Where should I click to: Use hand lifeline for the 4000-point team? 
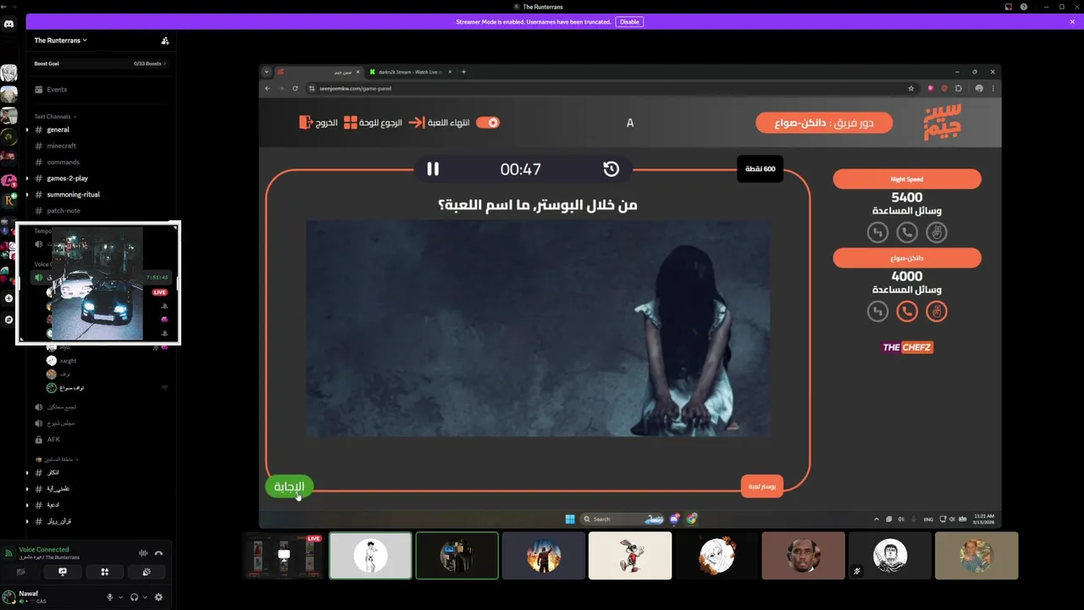936,312
